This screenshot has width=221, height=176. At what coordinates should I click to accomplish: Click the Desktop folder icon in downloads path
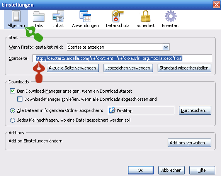coord(112,110)
